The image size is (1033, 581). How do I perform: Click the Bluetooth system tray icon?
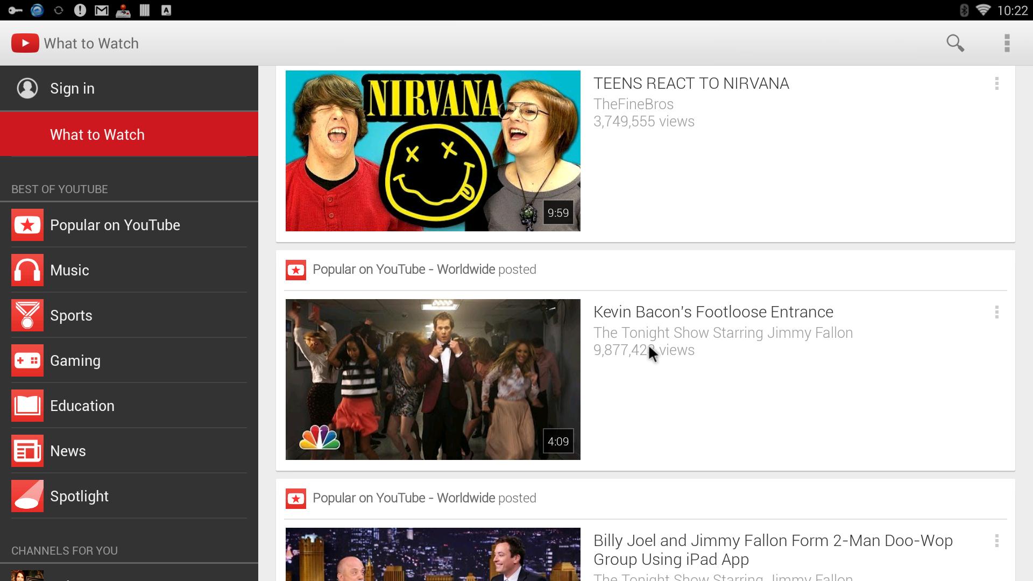961,9
